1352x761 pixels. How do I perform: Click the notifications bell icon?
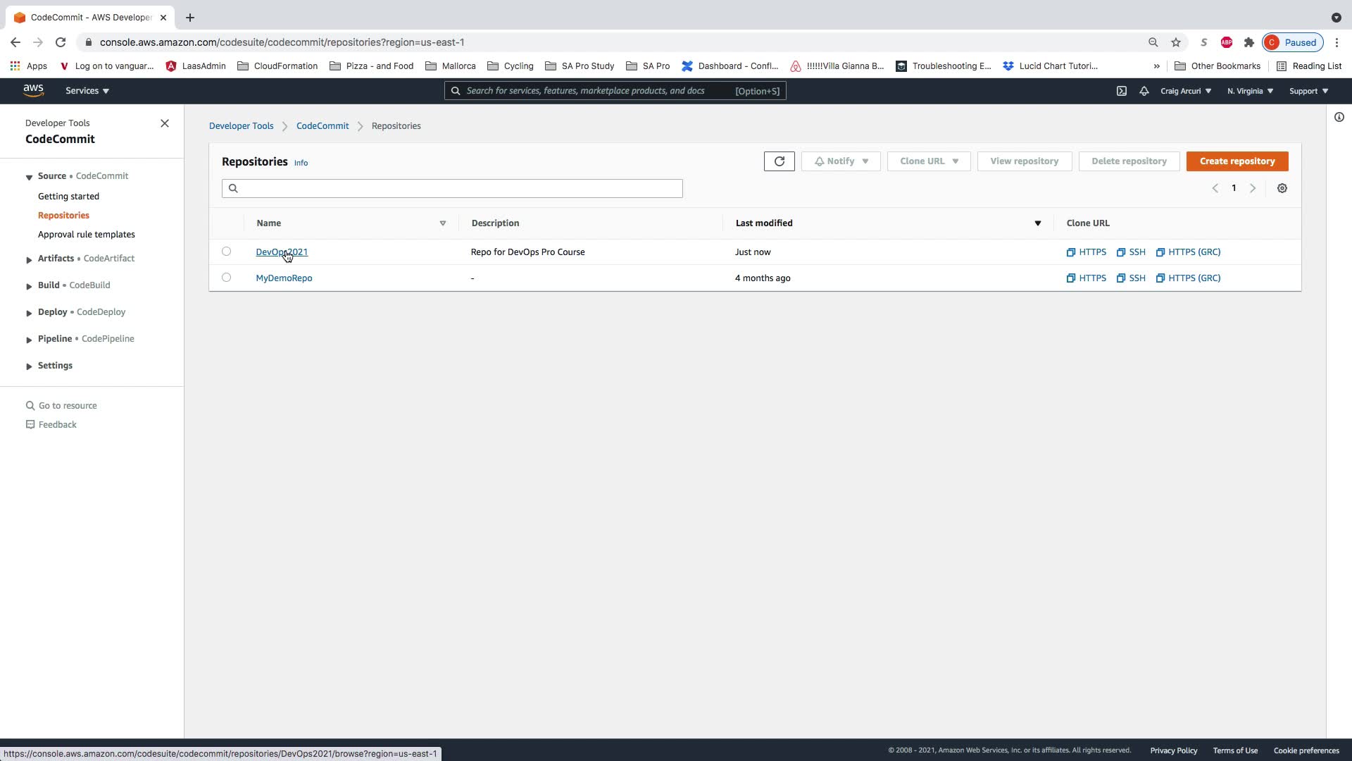click(x=1144, y=91)
